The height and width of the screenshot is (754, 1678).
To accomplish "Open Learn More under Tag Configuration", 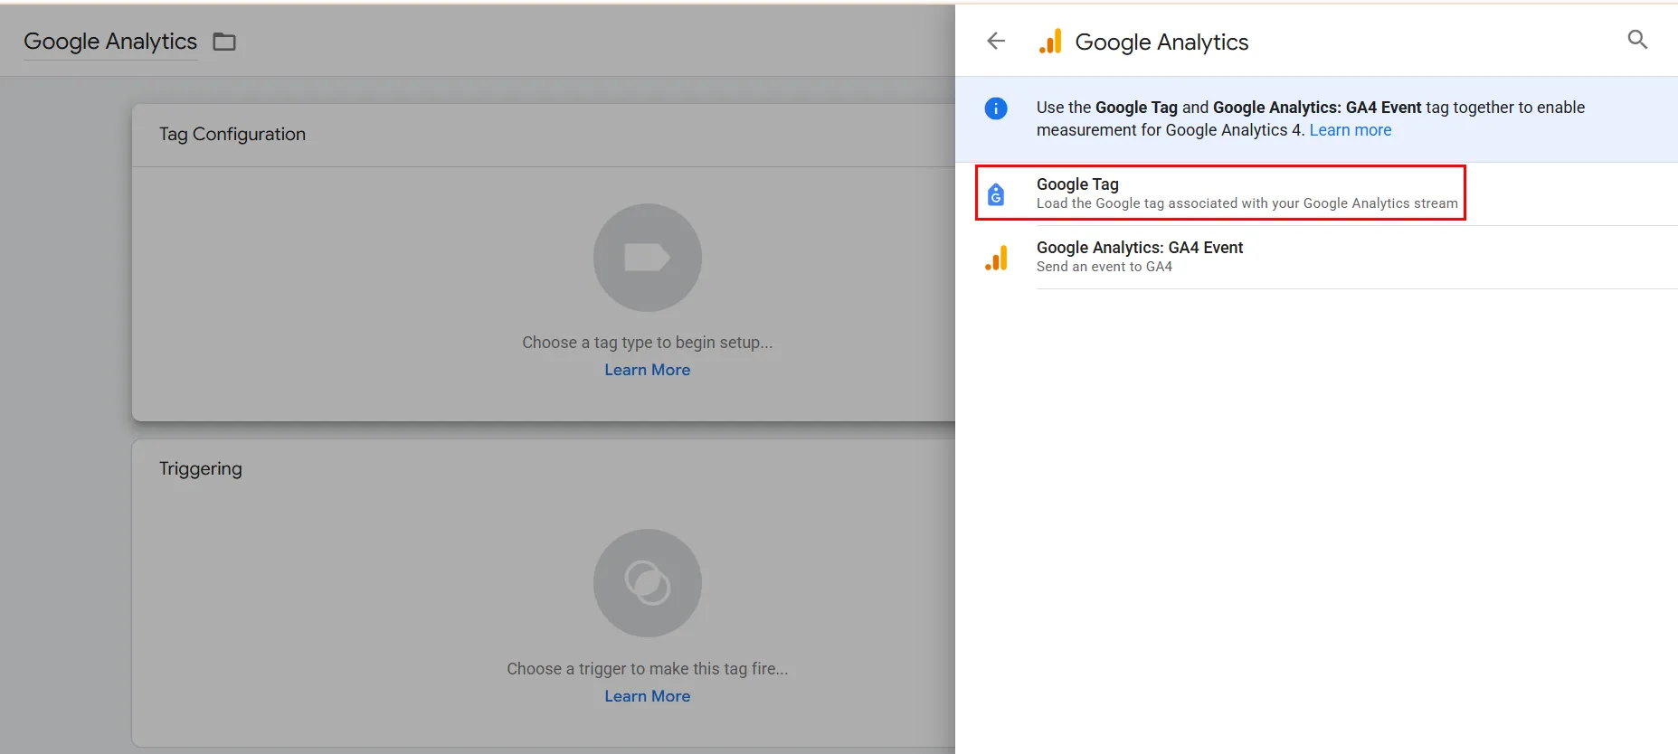I will click(647, 370).
